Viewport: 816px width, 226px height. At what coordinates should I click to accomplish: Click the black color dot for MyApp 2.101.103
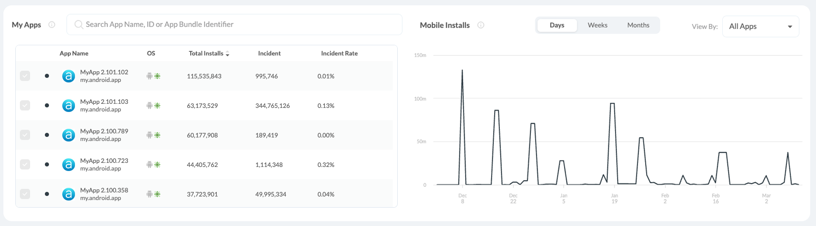coord(47,105)
